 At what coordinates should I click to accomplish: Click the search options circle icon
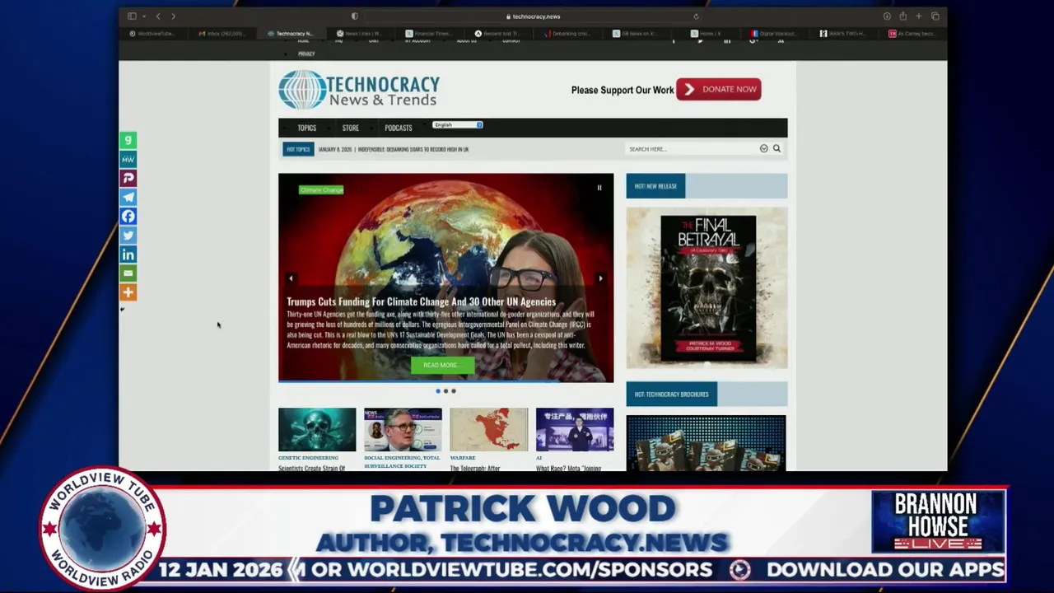[763, 148]
